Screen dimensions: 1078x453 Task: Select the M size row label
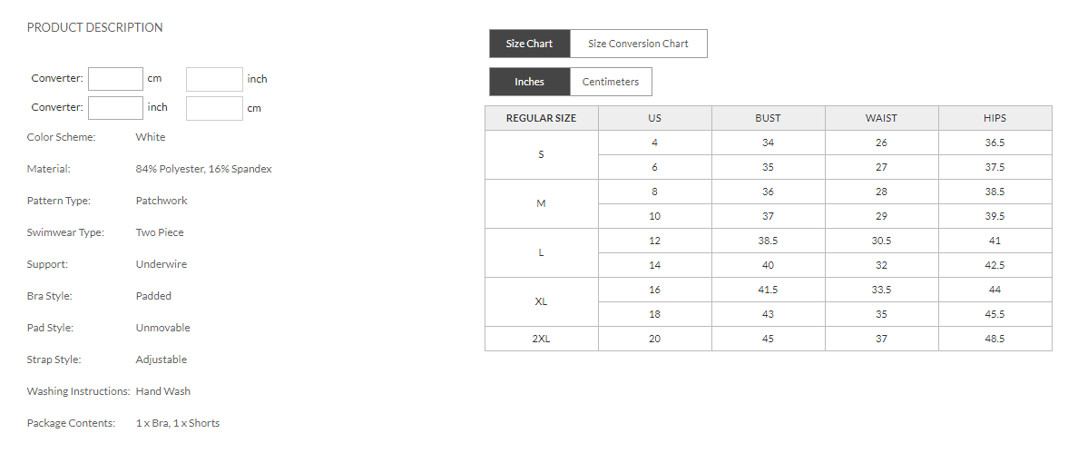(x=541, y=203)
